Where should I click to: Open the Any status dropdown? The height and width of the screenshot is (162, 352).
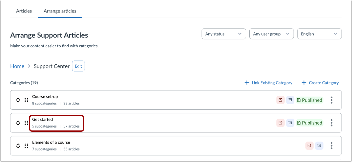click(224, 34)
